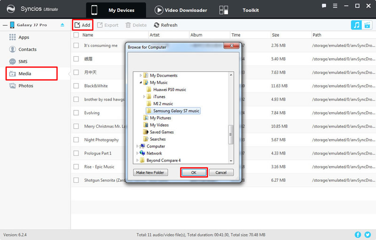Click the 11.63 MB size cell
This screenshot has height=240, width=376.
[279, 86]
